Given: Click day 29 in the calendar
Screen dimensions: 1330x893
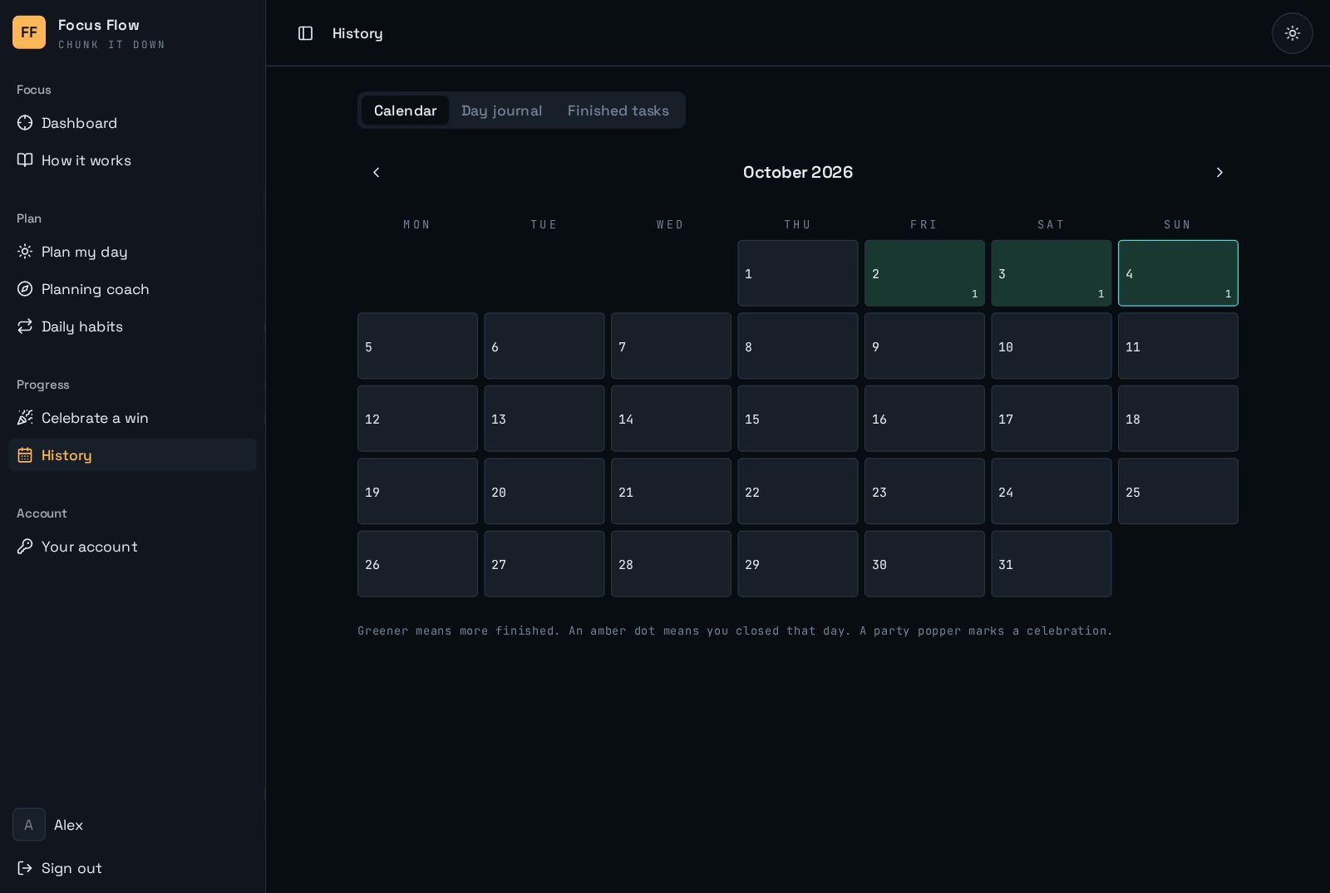Looking at the screenshot, I should (x=797, y=564).
